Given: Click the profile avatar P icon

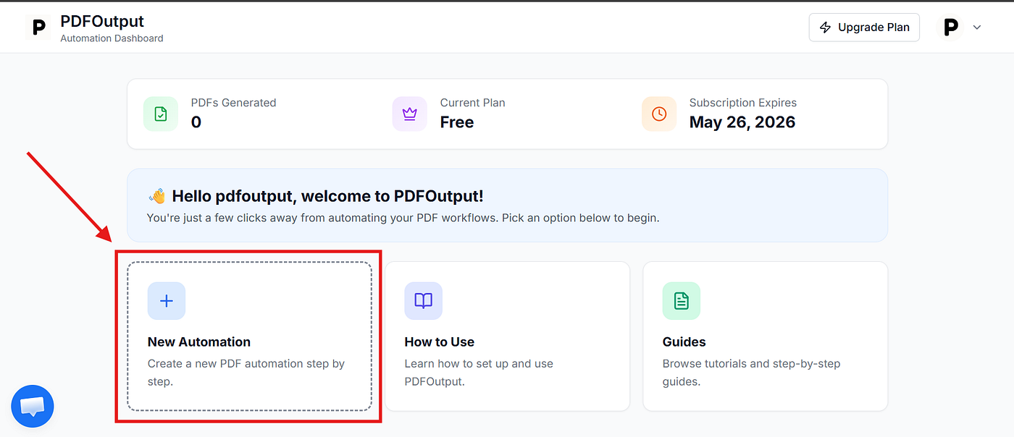Looking at the screenshot, I should click(950, 27).
